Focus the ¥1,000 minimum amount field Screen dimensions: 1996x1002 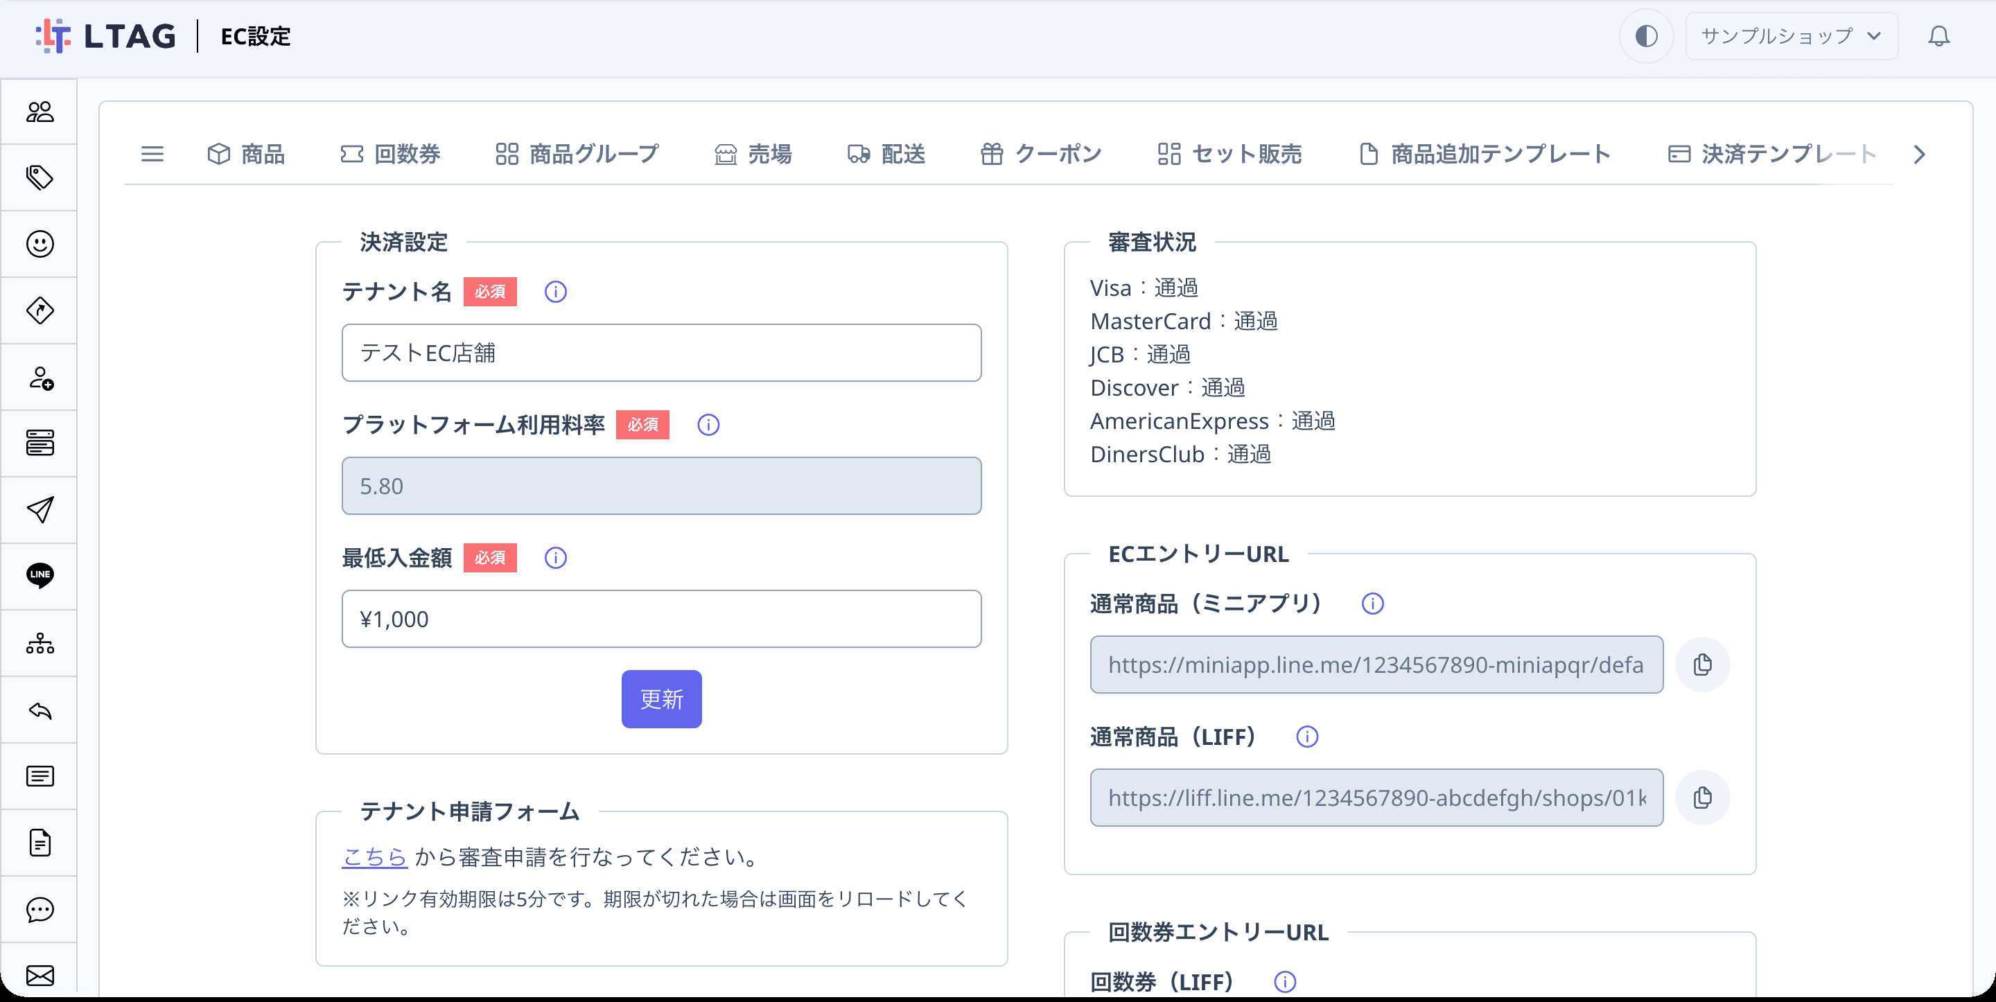click(x=662, y=619)
